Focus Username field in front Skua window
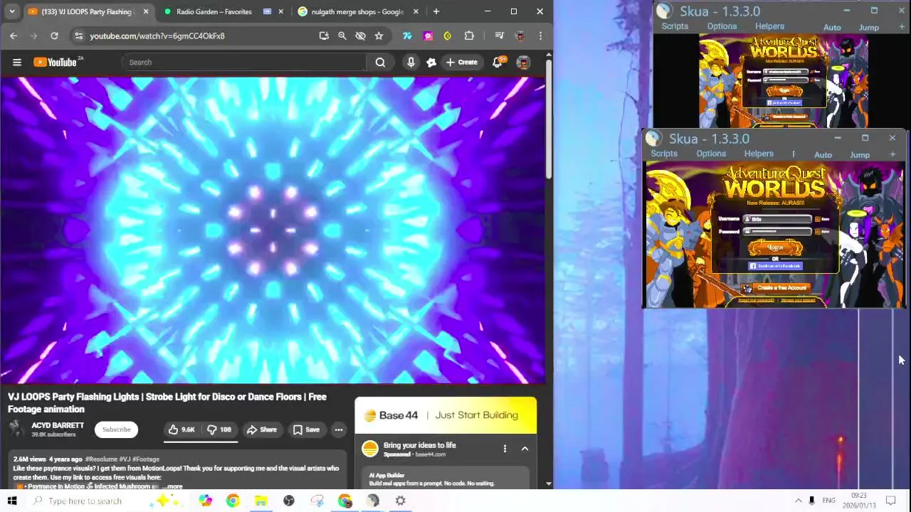 coord(777,219)
